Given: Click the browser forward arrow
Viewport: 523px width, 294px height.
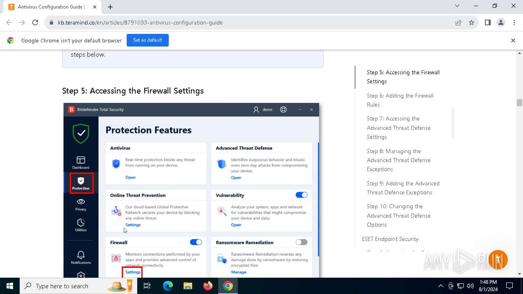Looking at the screenshot, I should [x=22, y=22].
